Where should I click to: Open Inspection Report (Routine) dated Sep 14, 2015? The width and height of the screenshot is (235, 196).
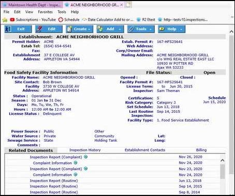tap(54, 186)
